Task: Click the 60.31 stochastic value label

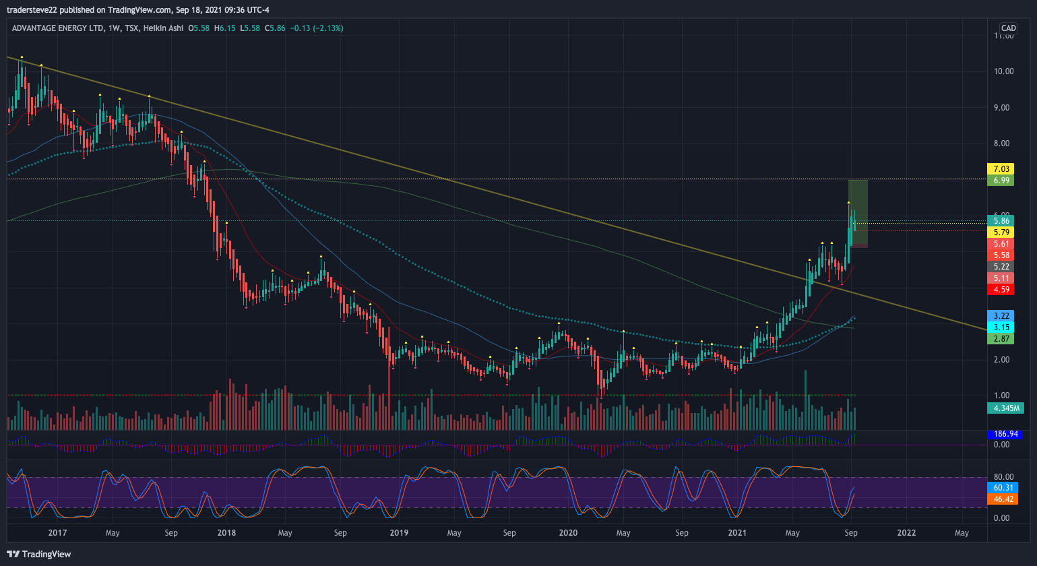Action: coord(1003,488)
